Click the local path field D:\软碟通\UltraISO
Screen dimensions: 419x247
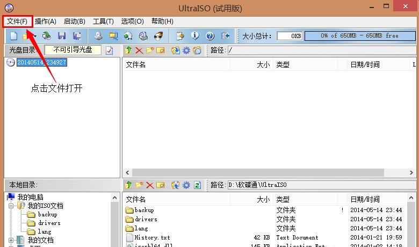pos(321,185)
